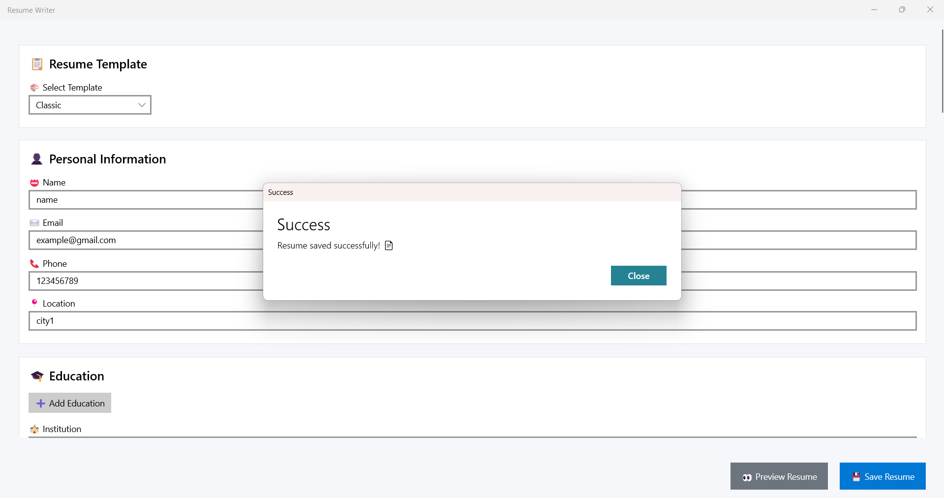Click the clipboard icon beside Resume Template
The height and width of the screenshot is (498, 944).
coord(37,64)
